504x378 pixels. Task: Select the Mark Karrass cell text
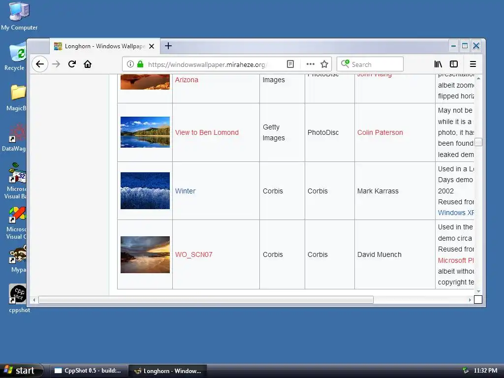point(378,191)
